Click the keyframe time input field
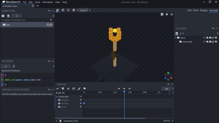219x123 pixels. (x=5, y=66)
